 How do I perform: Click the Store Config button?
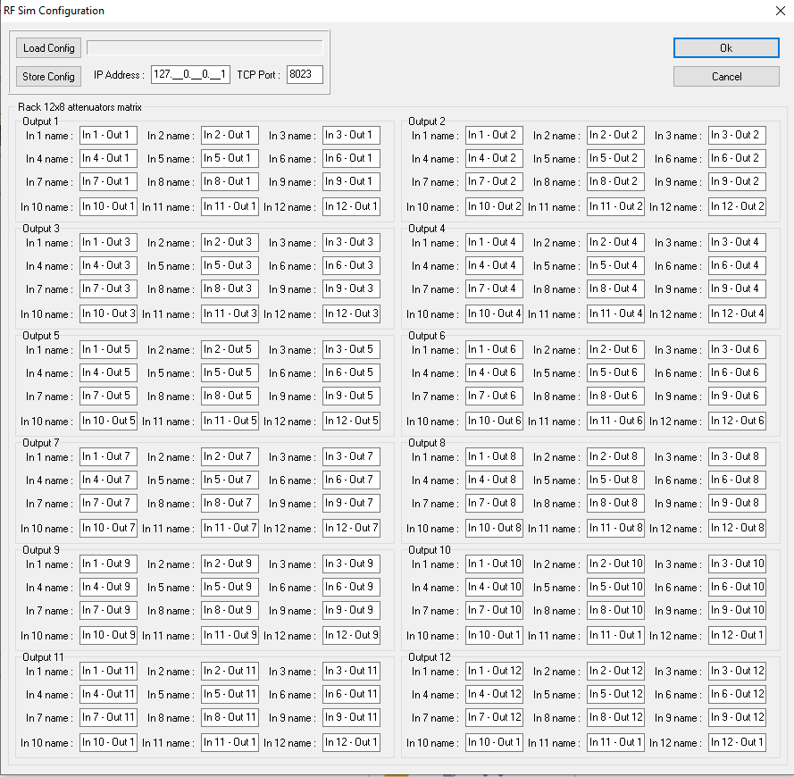[48, 77]
